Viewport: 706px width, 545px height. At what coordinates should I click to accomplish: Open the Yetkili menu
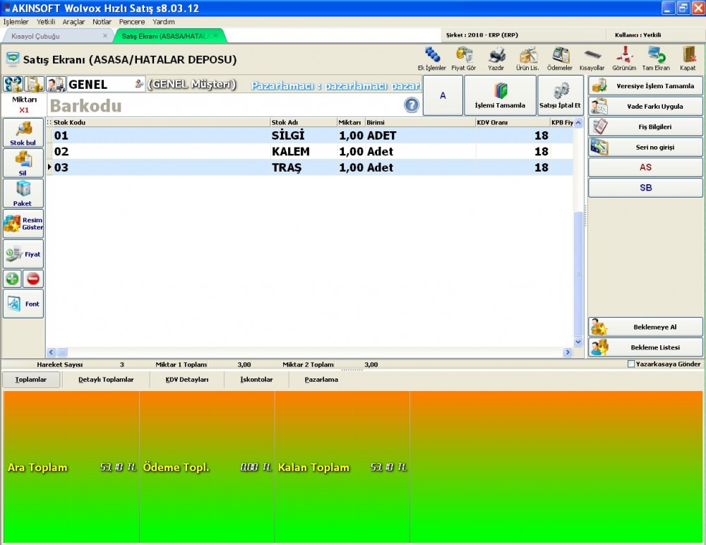[x=46, y=22]
